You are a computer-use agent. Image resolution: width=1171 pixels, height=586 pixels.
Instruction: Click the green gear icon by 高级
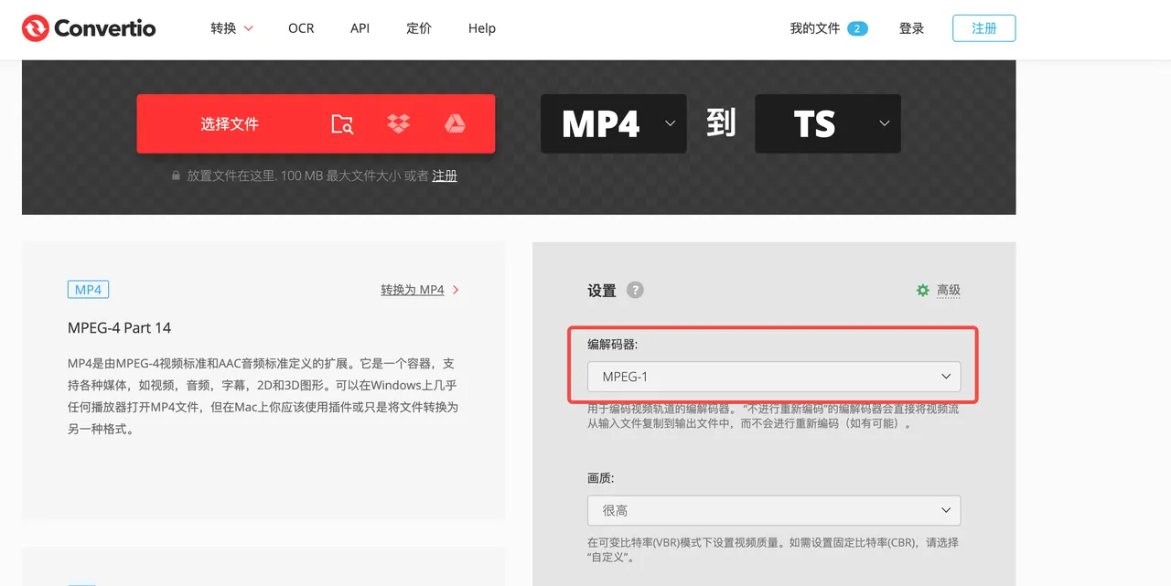pos(923,290)
